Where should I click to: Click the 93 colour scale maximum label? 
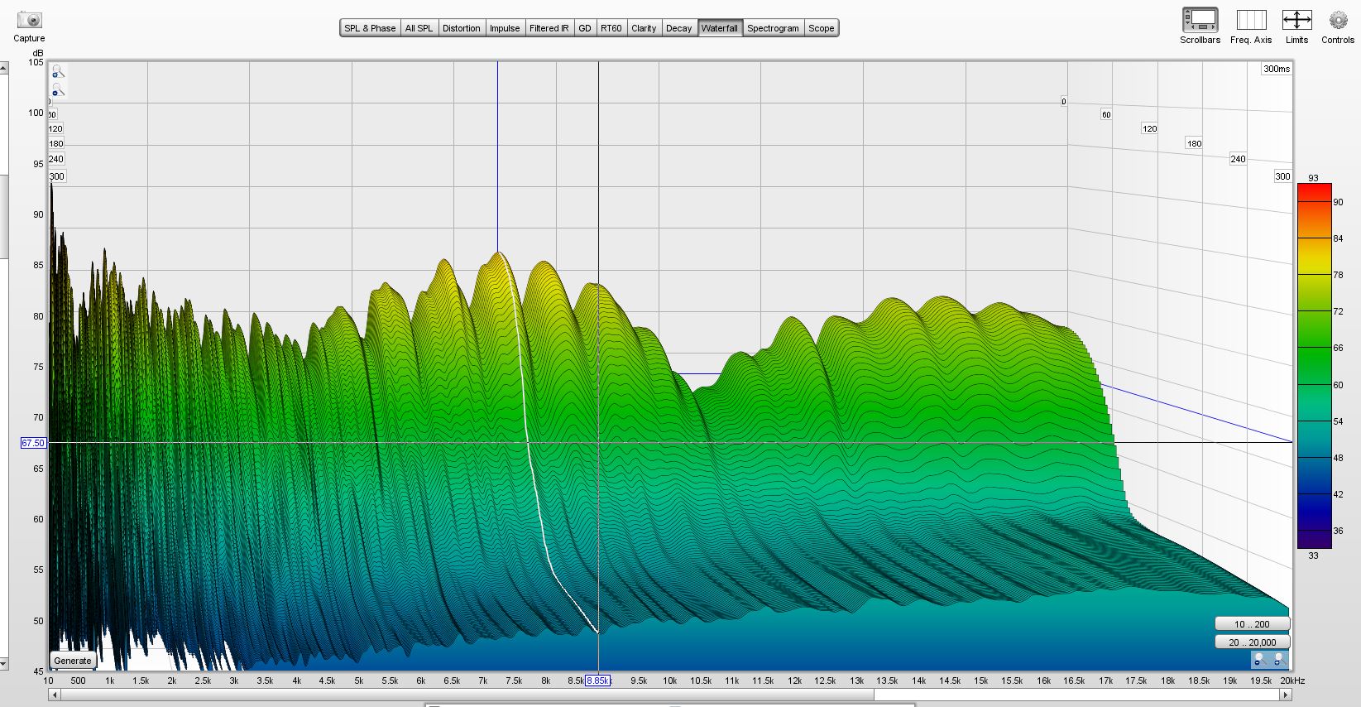(x=1313, y=178)
